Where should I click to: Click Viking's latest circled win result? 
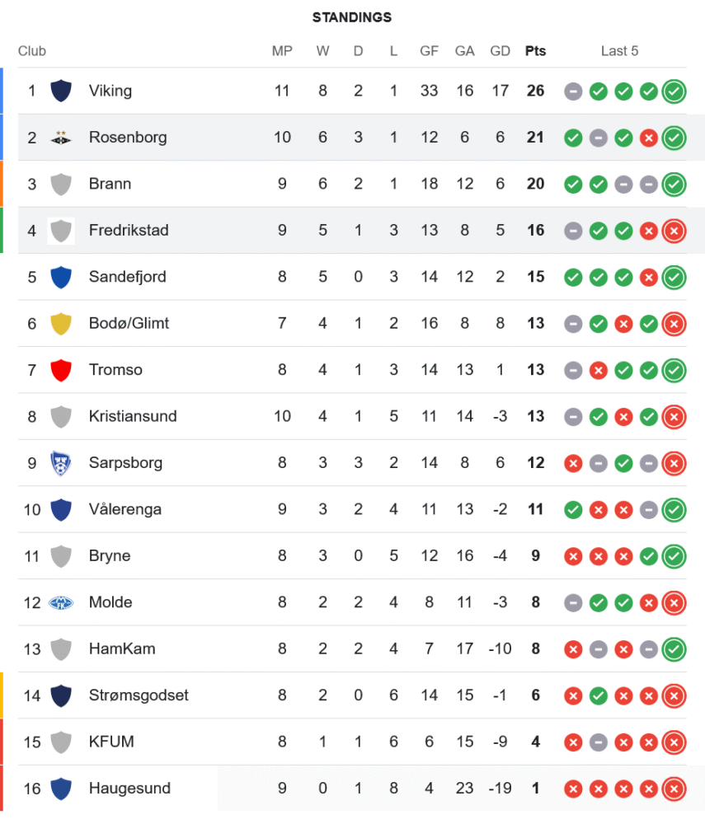pyautogui.click(x=674, y=91)
